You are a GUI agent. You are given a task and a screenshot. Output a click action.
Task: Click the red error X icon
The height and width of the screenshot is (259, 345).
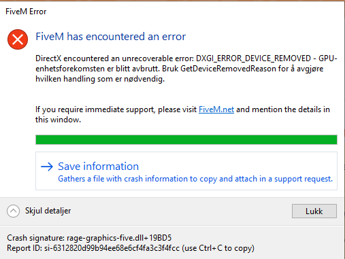[18, 39]
